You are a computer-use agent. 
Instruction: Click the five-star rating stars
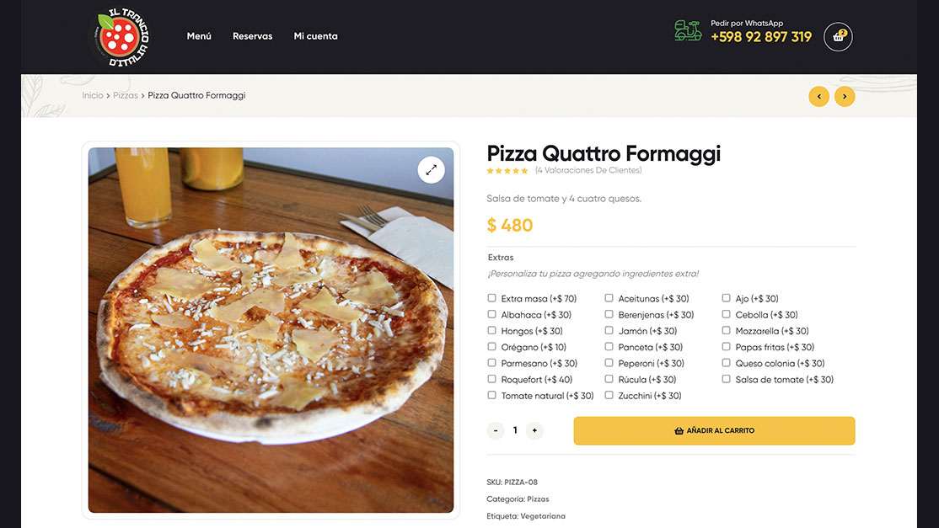[507, 171]
